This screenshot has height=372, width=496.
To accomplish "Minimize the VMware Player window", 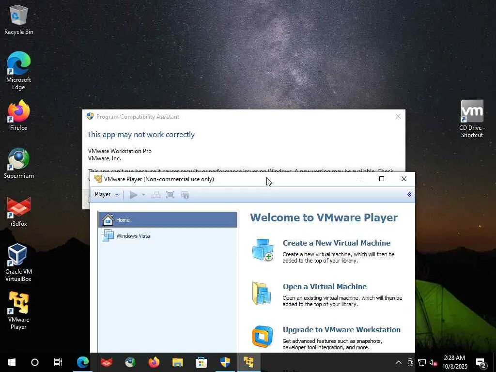I will pos(360,179).
